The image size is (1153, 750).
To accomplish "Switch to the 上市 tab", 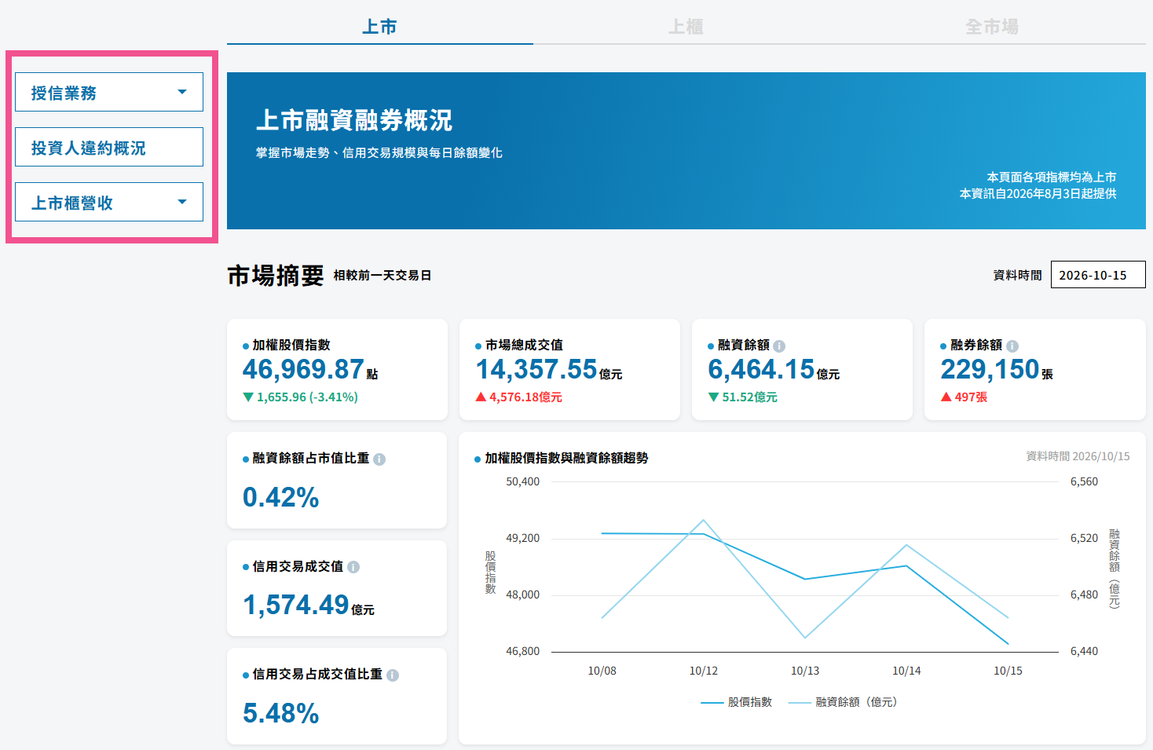I will pyautogui.click(x=379, y=27).
